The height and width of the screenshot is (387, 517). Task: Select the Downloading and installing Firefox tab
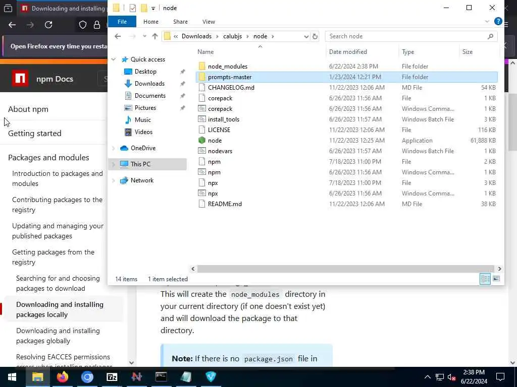(63, 8)
